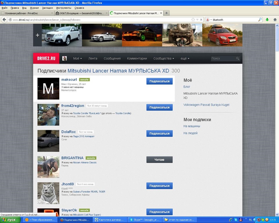Subscribe to DolaRoc

160,133
